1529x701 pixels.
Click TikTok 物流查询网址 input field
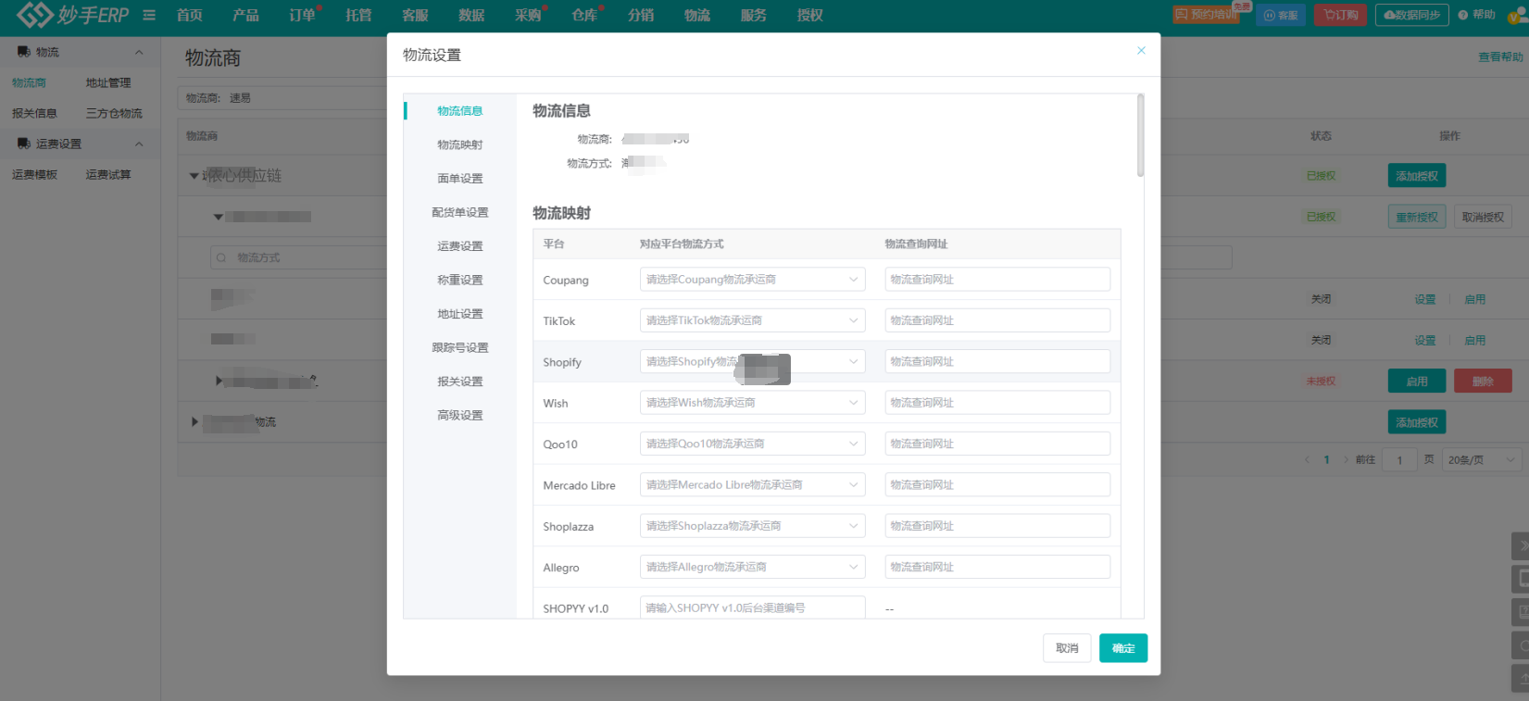[x=997, y=320]
